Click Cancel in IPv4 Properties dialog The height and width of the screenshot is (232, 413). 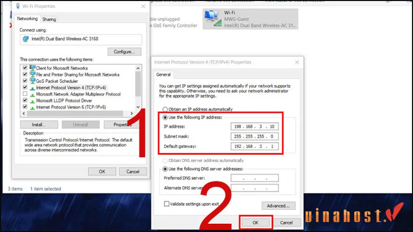(287, 223)
